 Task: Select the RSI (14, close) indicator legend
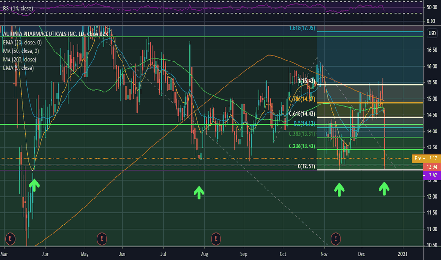pyautogui.click(x=18, y=9)
